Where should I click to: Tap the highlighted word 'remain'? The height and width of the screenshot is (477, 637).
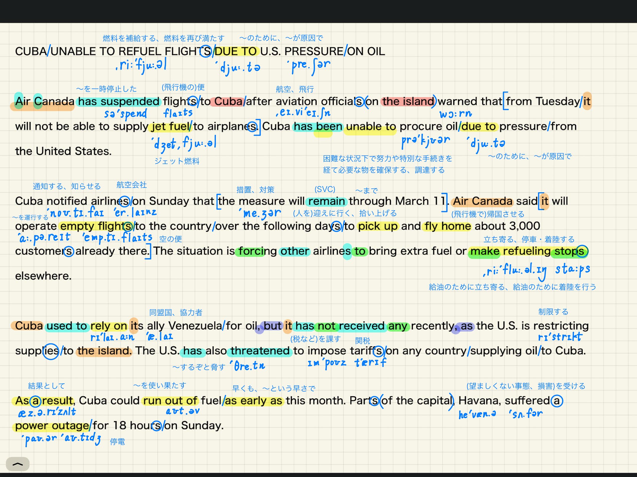(x=326, y=201)
